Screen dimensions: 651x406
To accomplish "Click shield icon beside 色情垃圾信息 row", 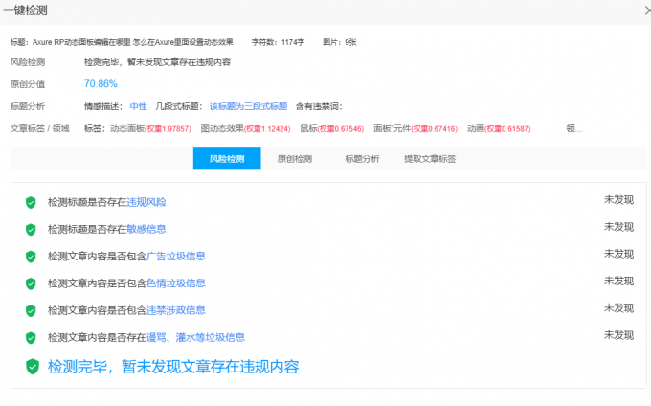I will tap(31, 283).
